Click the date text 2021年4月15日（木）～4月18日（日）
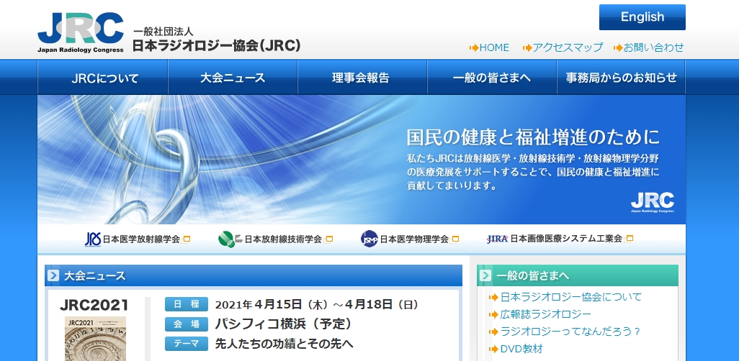Viewport: 739px width, 361px height. click(317, 304)
